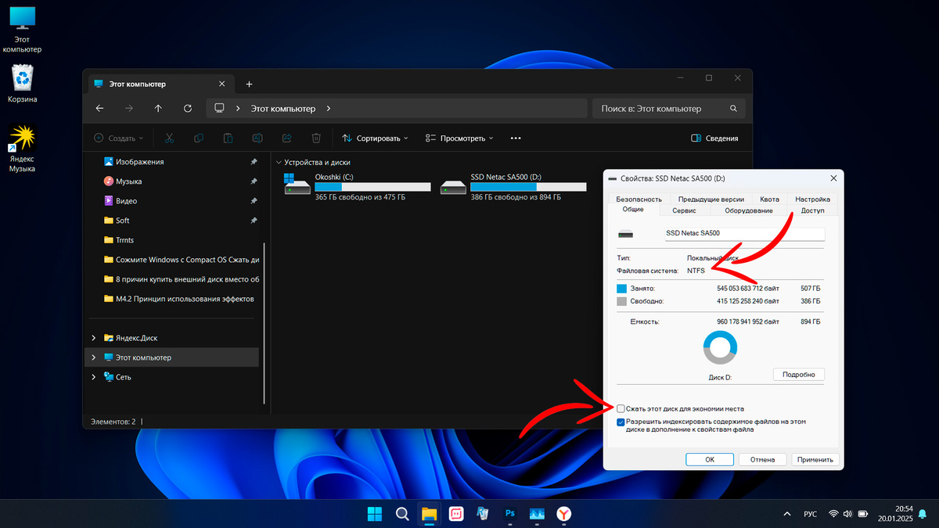
Task: Switch to the Квота tab
Action: click(x=769, y=199)
